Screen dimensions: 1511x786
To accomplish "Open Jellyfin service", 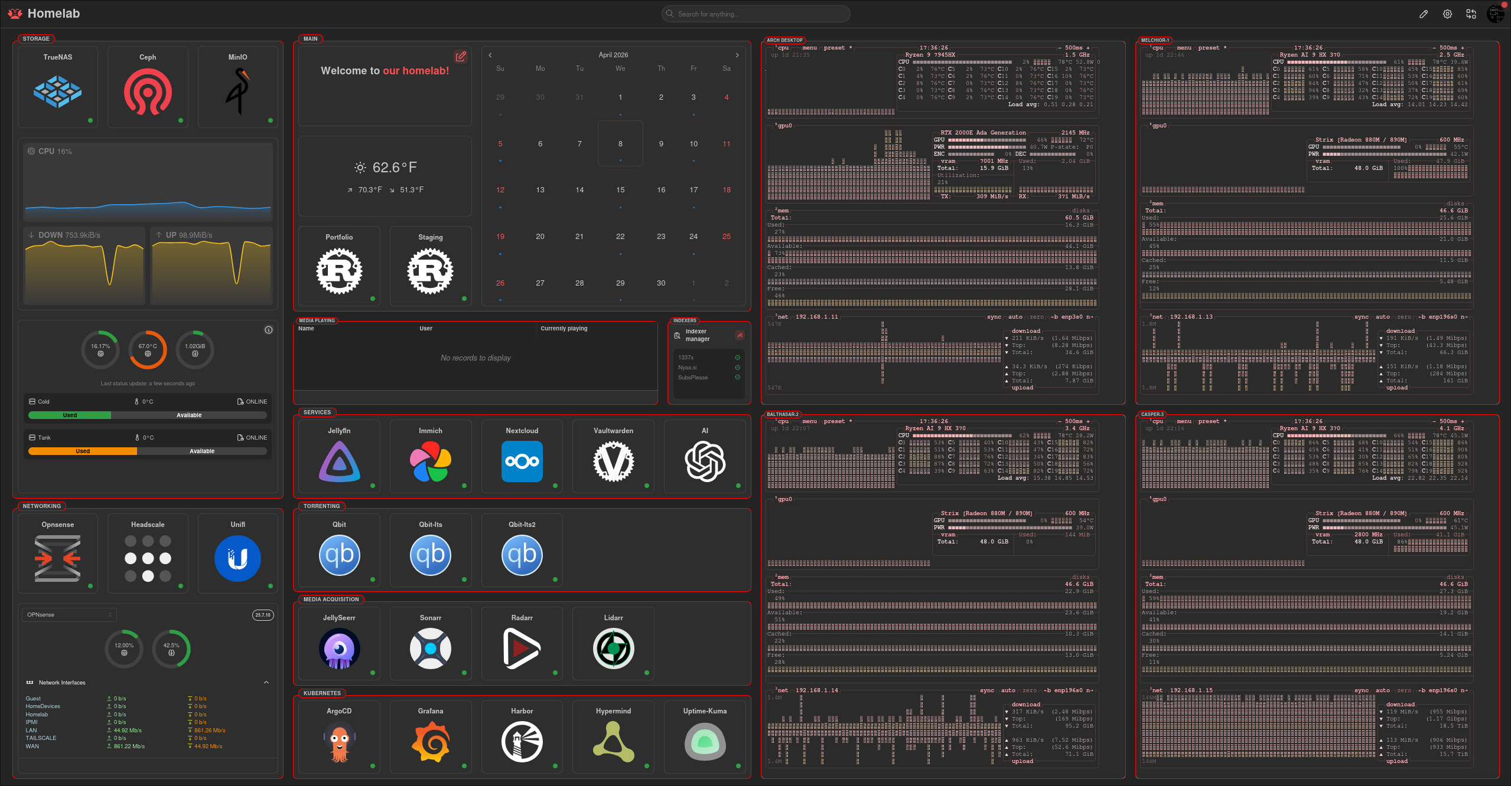I will point(339,456).
